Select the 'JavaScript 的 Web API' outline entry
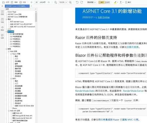Viewport: 147px width, 123px height. [22, 118]
